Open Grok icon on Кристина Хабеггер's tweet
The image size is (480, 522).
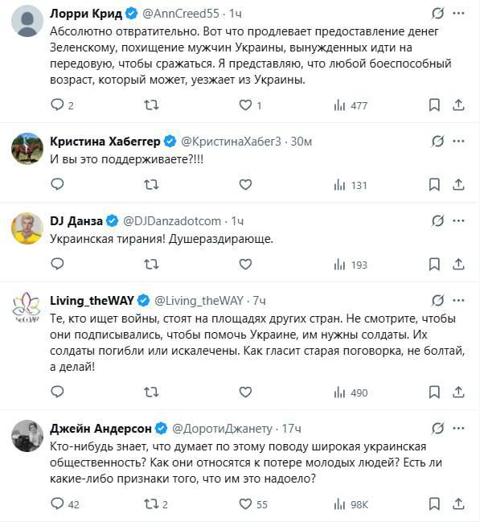[437, 142]
